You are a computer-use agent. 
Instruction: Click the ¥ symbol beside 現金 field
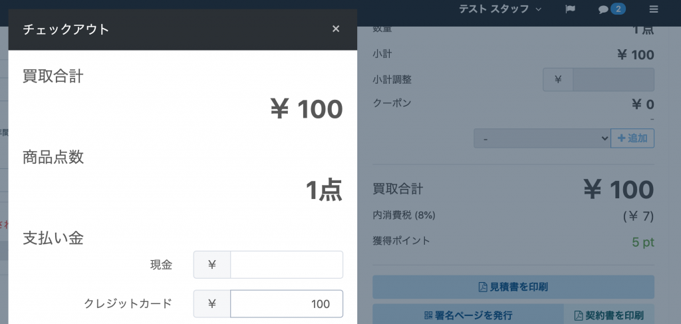212,265
